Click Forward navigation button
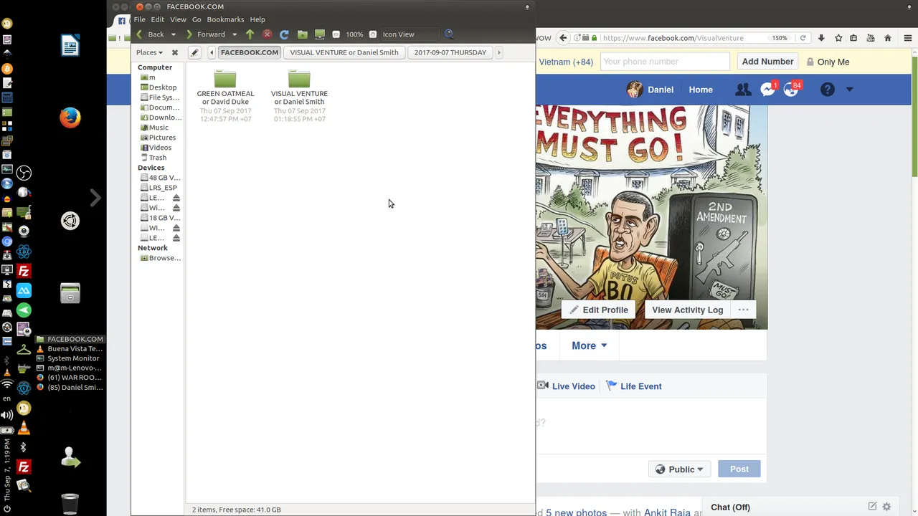This screenshot has height=516, width=918. click(x=206, y=34)
